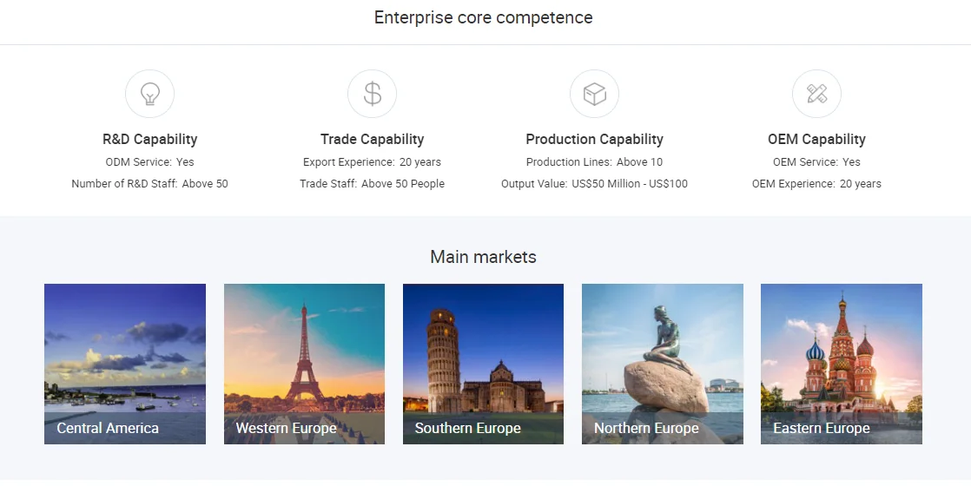Click the OEM Capability heading
Image resolution: width=971 pixels, height=486 pixels.
pos(816,139)
